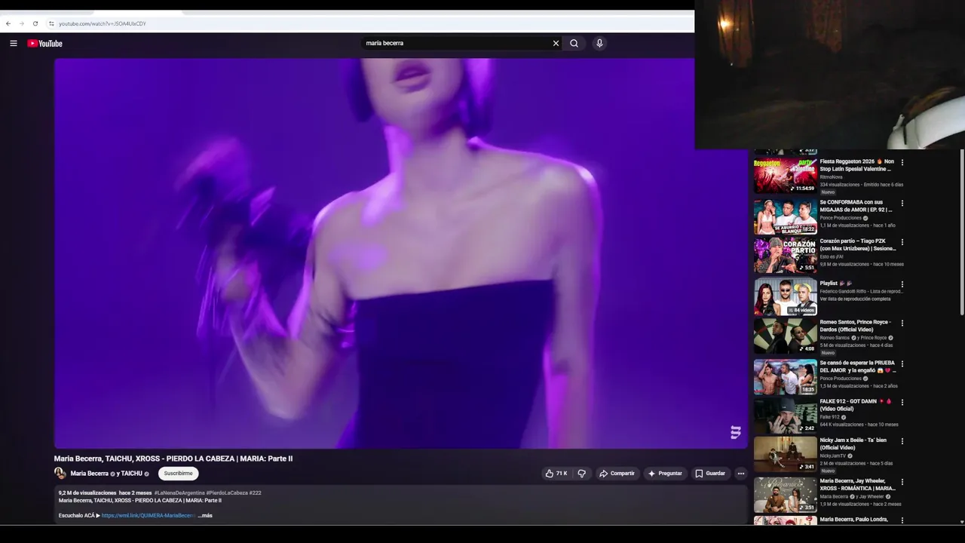
Task: Click 'Ver lista de reproducción completa'
Action: [855, 299]
